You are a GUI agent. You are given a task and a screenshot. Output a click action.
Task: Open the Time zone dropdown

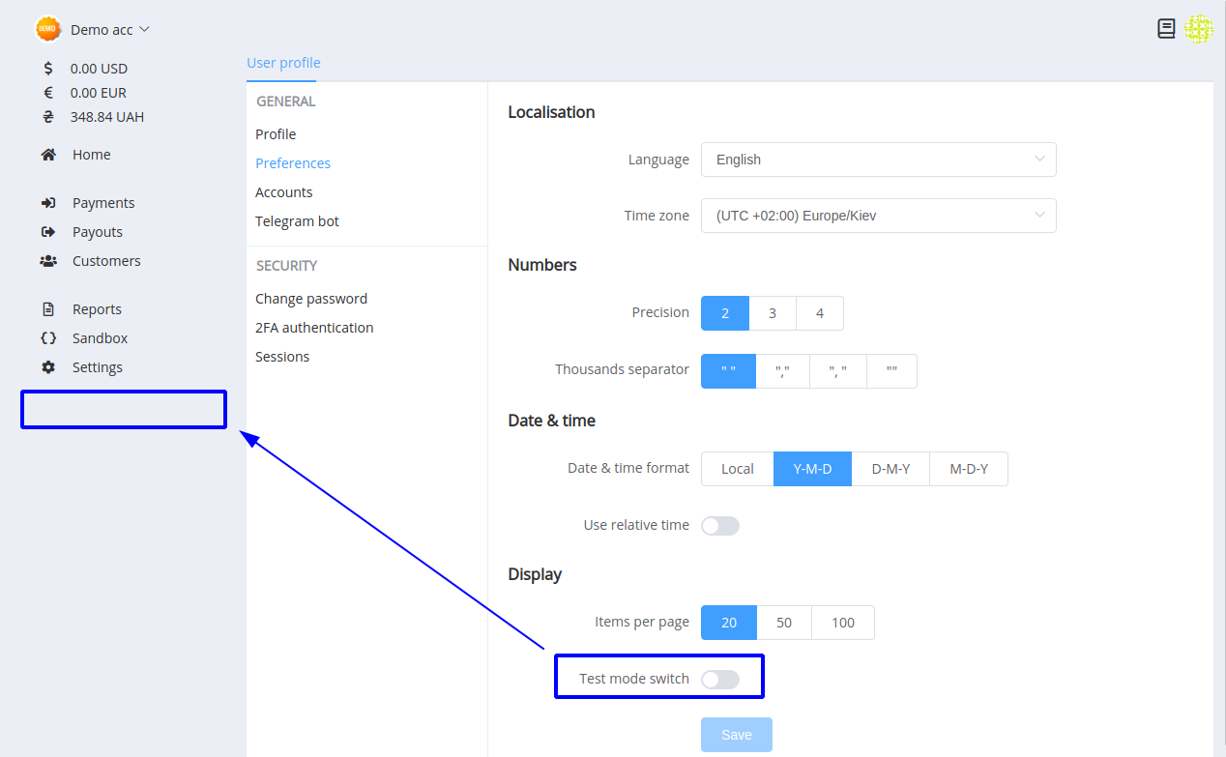(878, 216)
